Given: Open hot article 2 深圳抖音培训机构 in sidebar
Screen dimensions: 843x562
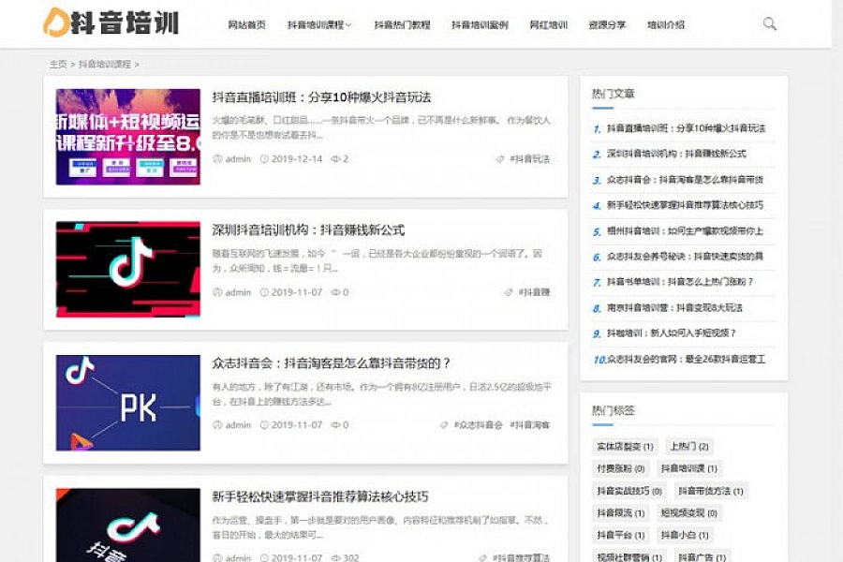Looking at the screenshot, I should tap(676, 154).
